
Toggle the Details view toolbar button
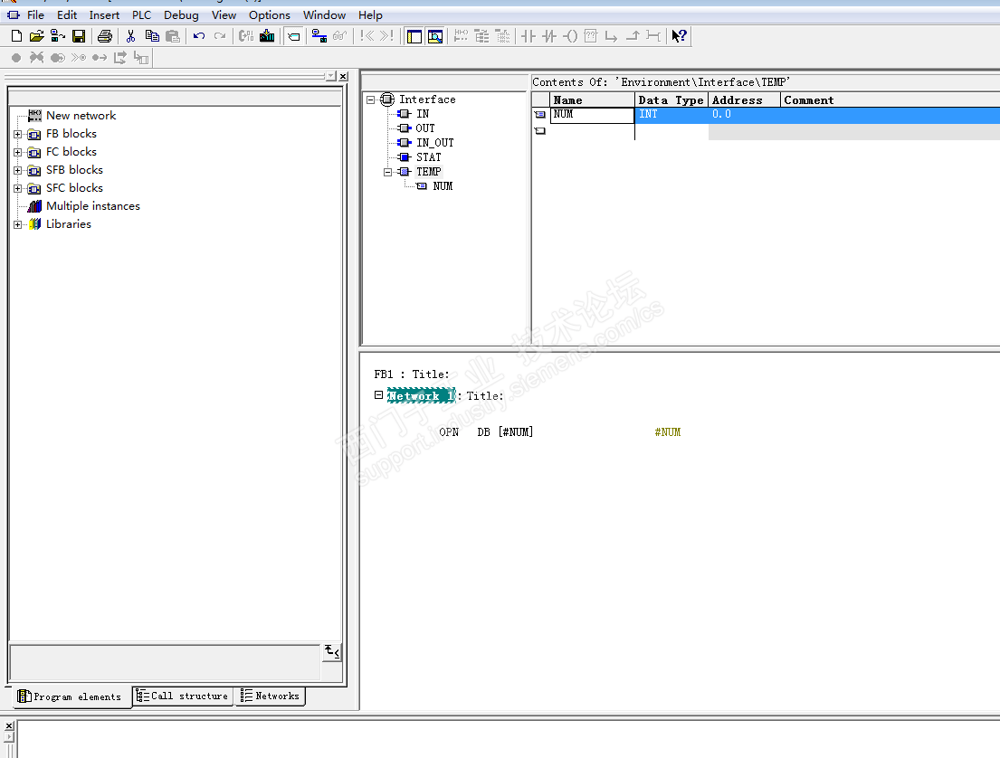[x=435, y=36]
